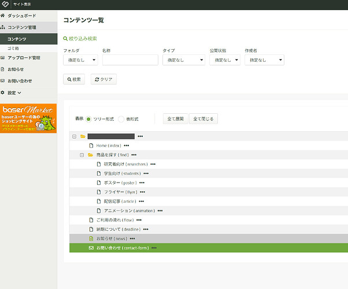Collapse the root folder tree node
The image size is (348, 289).
click(x=74, y=136)
